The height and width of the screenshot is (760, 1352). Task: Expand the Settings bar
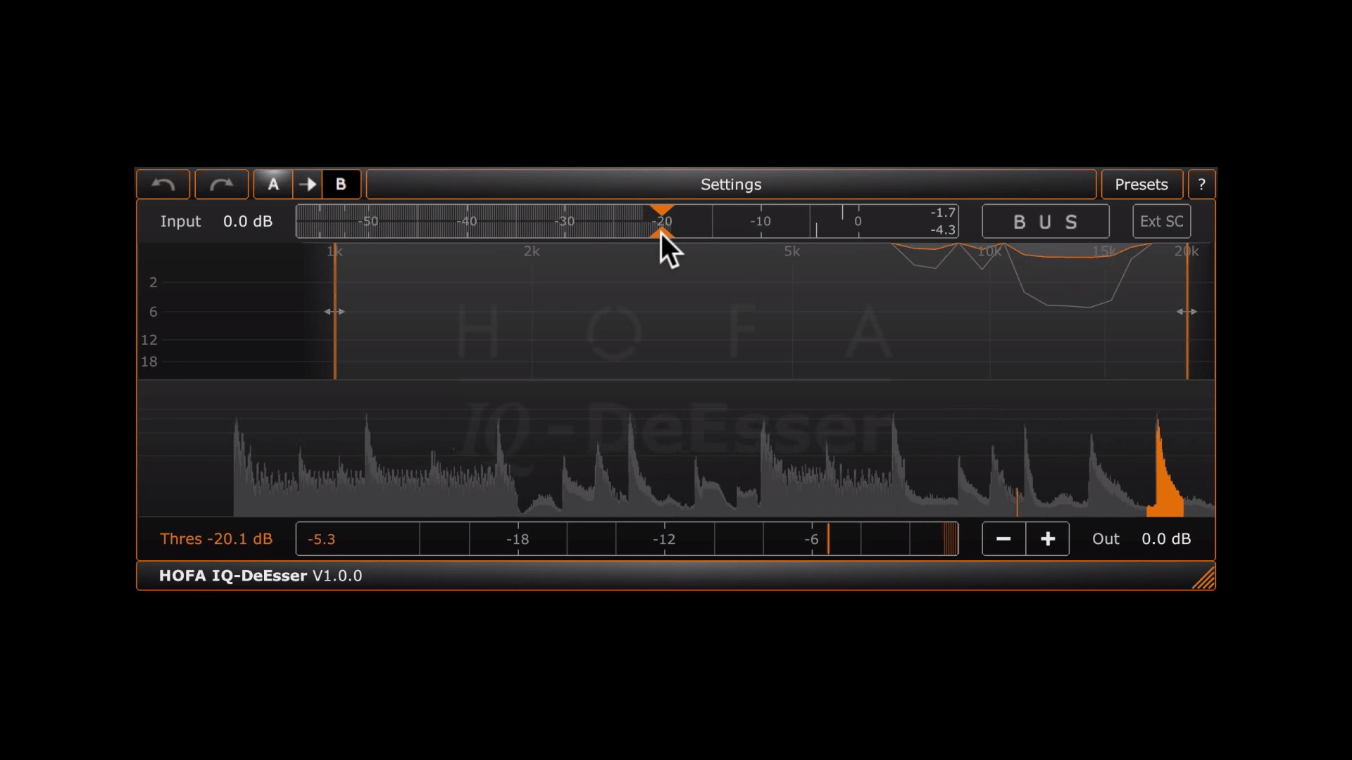click(x=731, y=184)
